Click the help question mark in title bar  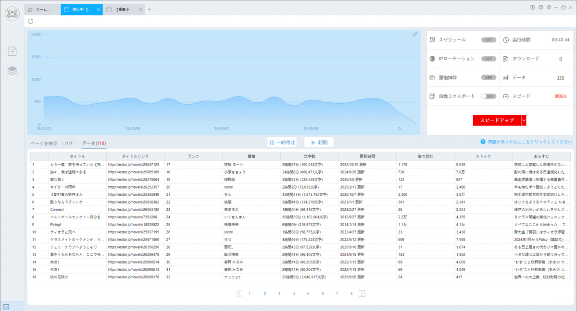pos(541,7)
